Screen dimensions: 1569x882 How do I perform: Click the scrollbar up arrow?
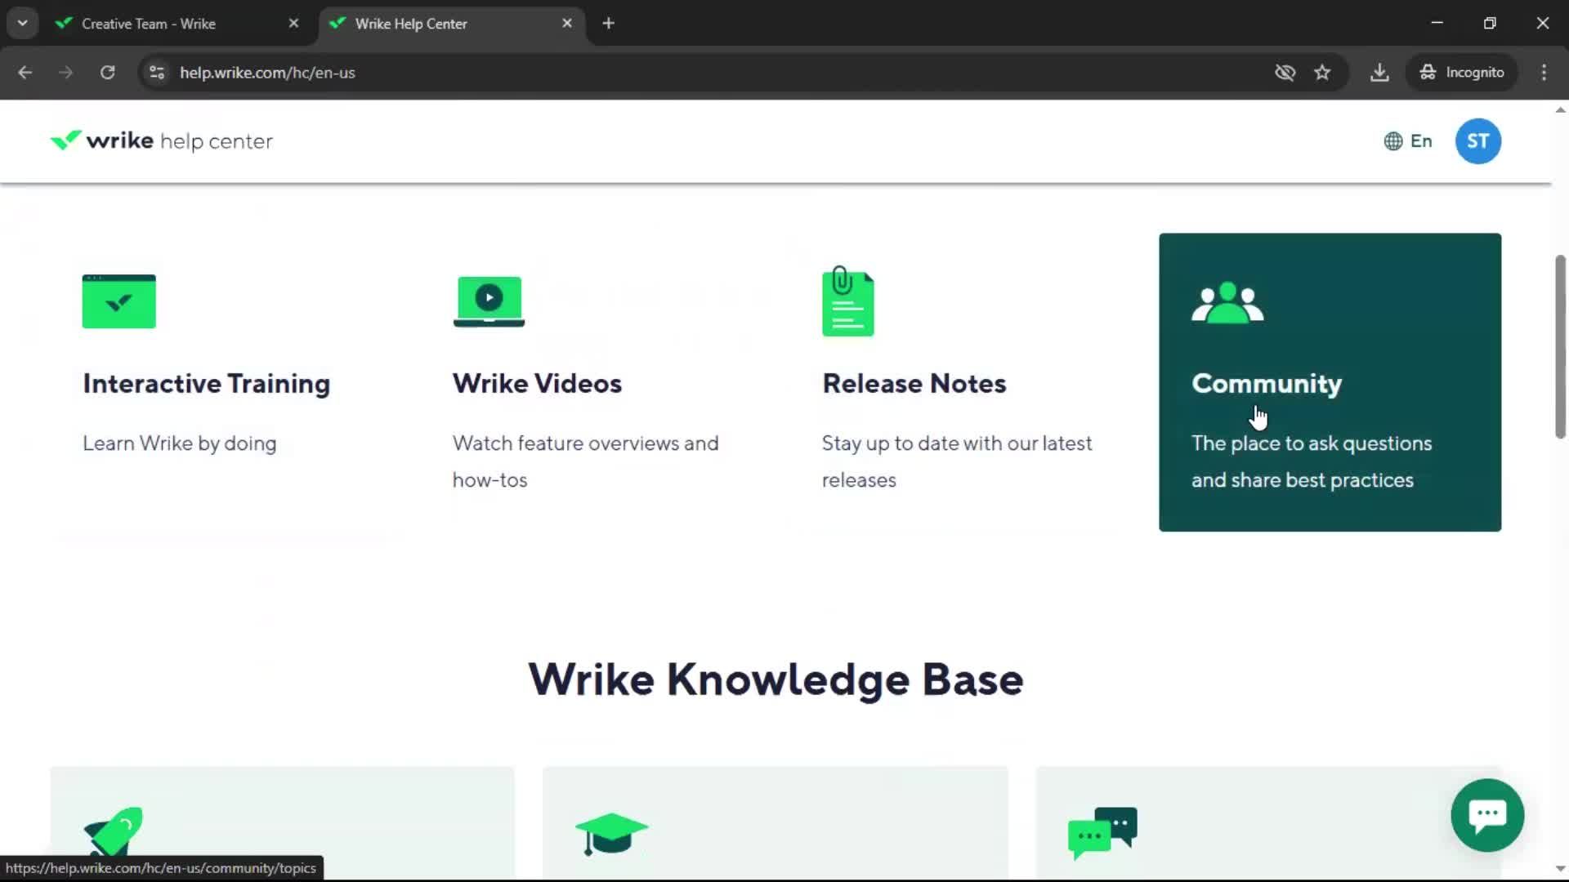coord(1560,109)
